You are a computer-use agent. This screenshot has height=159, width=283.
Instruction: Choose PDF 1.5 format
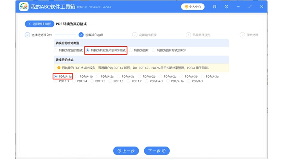[98, 81]
